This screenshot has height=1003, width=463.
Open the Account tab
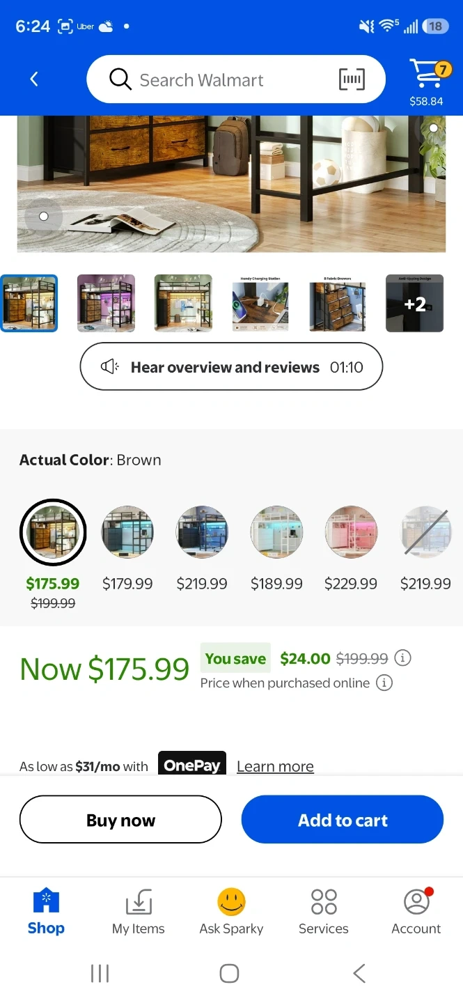point(416,911)
